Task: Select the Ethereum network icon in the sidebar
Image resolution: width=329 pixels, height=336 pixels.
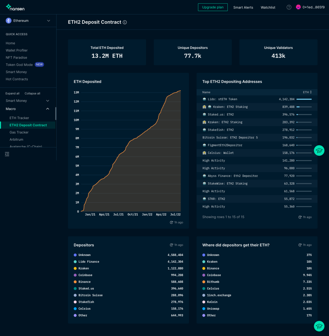Action: tap(8, 21)
